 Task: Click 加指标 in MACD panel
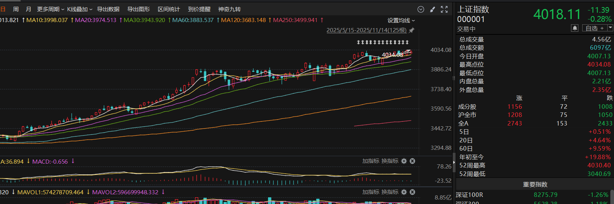pyautogui.click(x=371, y=161)
